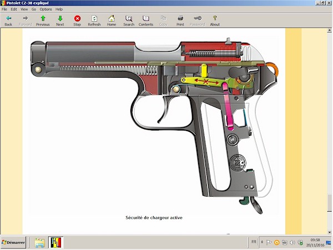Viewport: 333px width, 250px height.
Task: Go to the Next page
Action: [60, 21]
